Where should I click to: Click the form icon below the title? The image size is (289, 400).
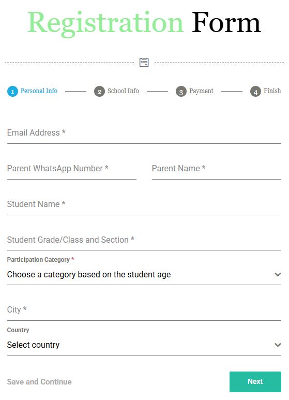point(144,62)
